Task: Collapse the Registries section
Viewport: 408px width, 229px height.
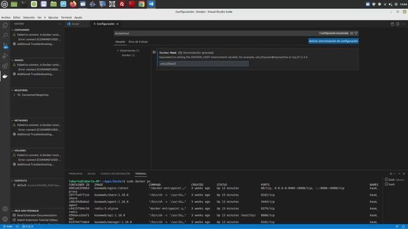Action: point(12,90)
